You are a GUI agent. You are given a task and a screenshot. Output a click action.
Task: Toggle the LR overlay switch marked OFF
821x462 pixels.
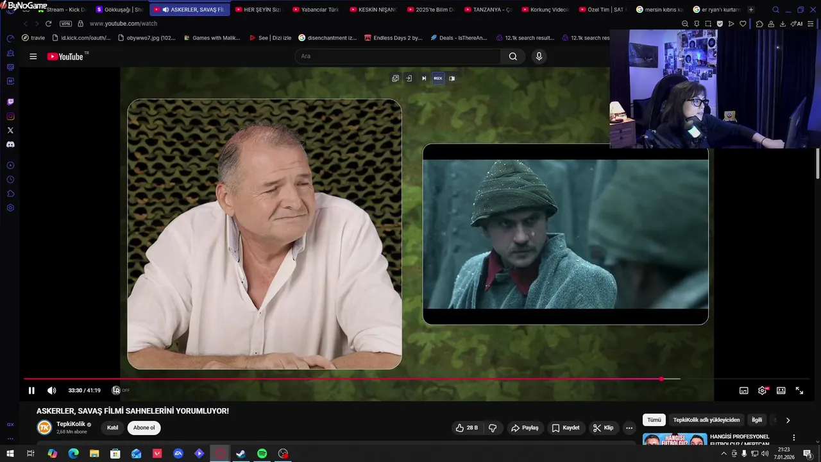(121, 390)
